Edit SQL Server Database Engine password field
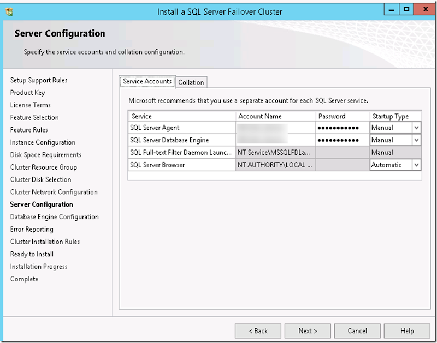 [x=342, y=140]
